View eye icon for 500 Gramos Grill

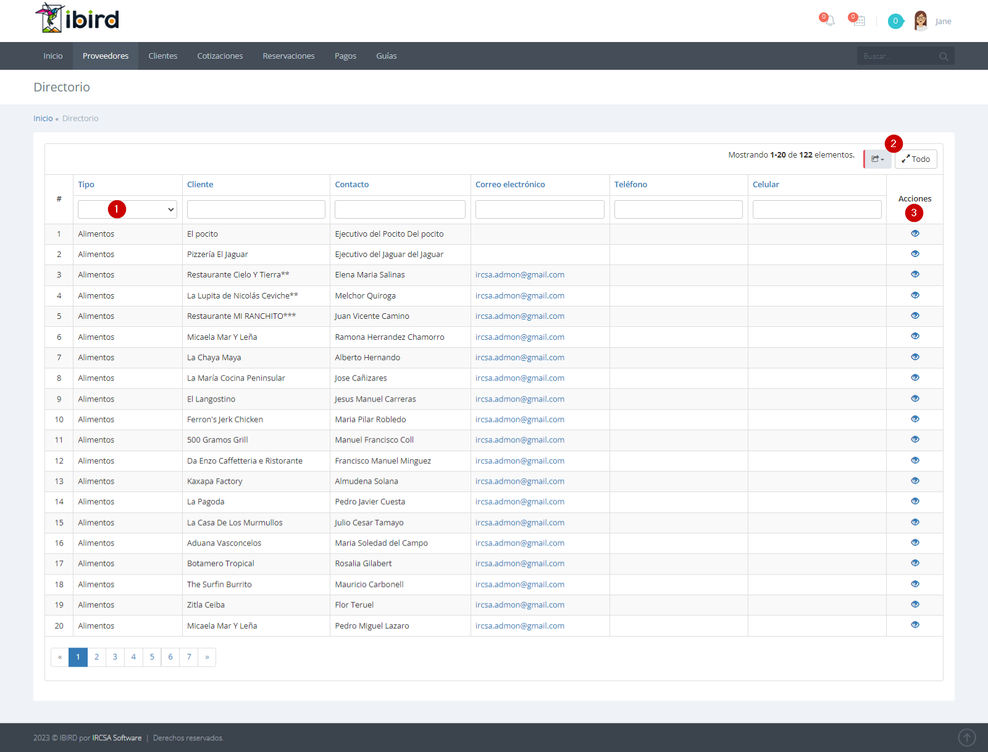(915, 439)
